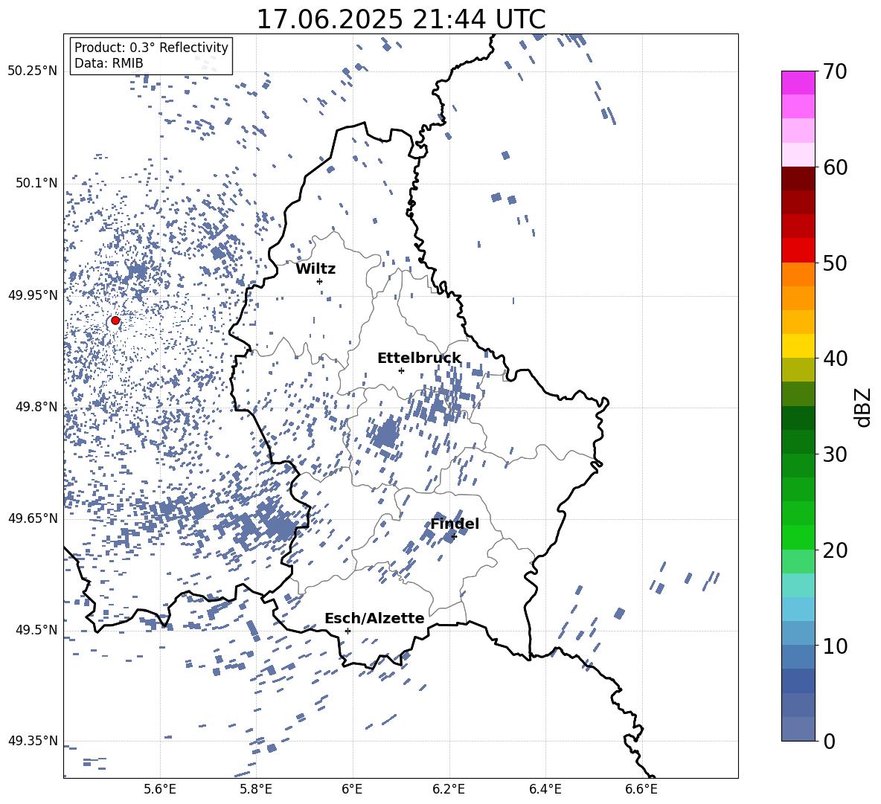Click the colorbar tick label 10
881x804 pixels.
(x=836, y=646)
